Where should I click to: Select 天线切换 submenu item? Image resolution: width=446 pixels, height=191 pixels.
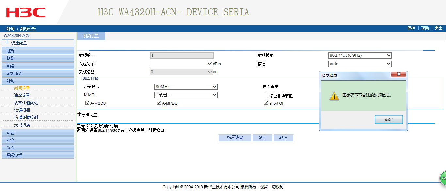22,125
